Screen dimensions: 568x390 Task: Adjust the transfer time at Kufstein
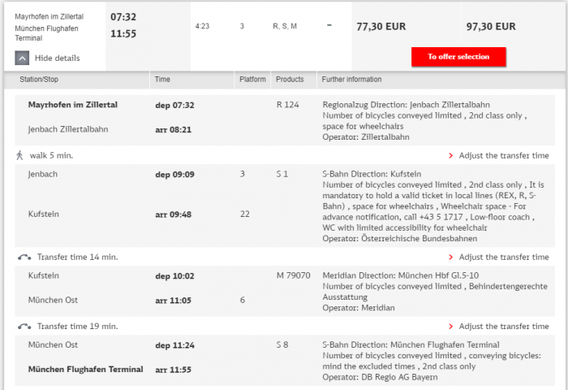click(503, 257)
